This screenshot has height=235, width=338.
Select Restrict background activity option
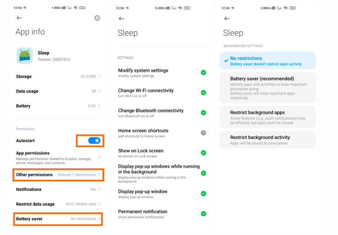[267, 140]
